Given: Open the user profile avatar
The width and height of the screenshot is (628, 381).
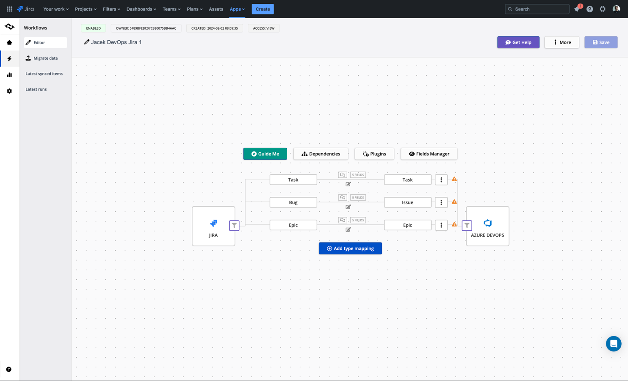Looking at the screenshot, I should pyautogui.click(x=616, y=9).
